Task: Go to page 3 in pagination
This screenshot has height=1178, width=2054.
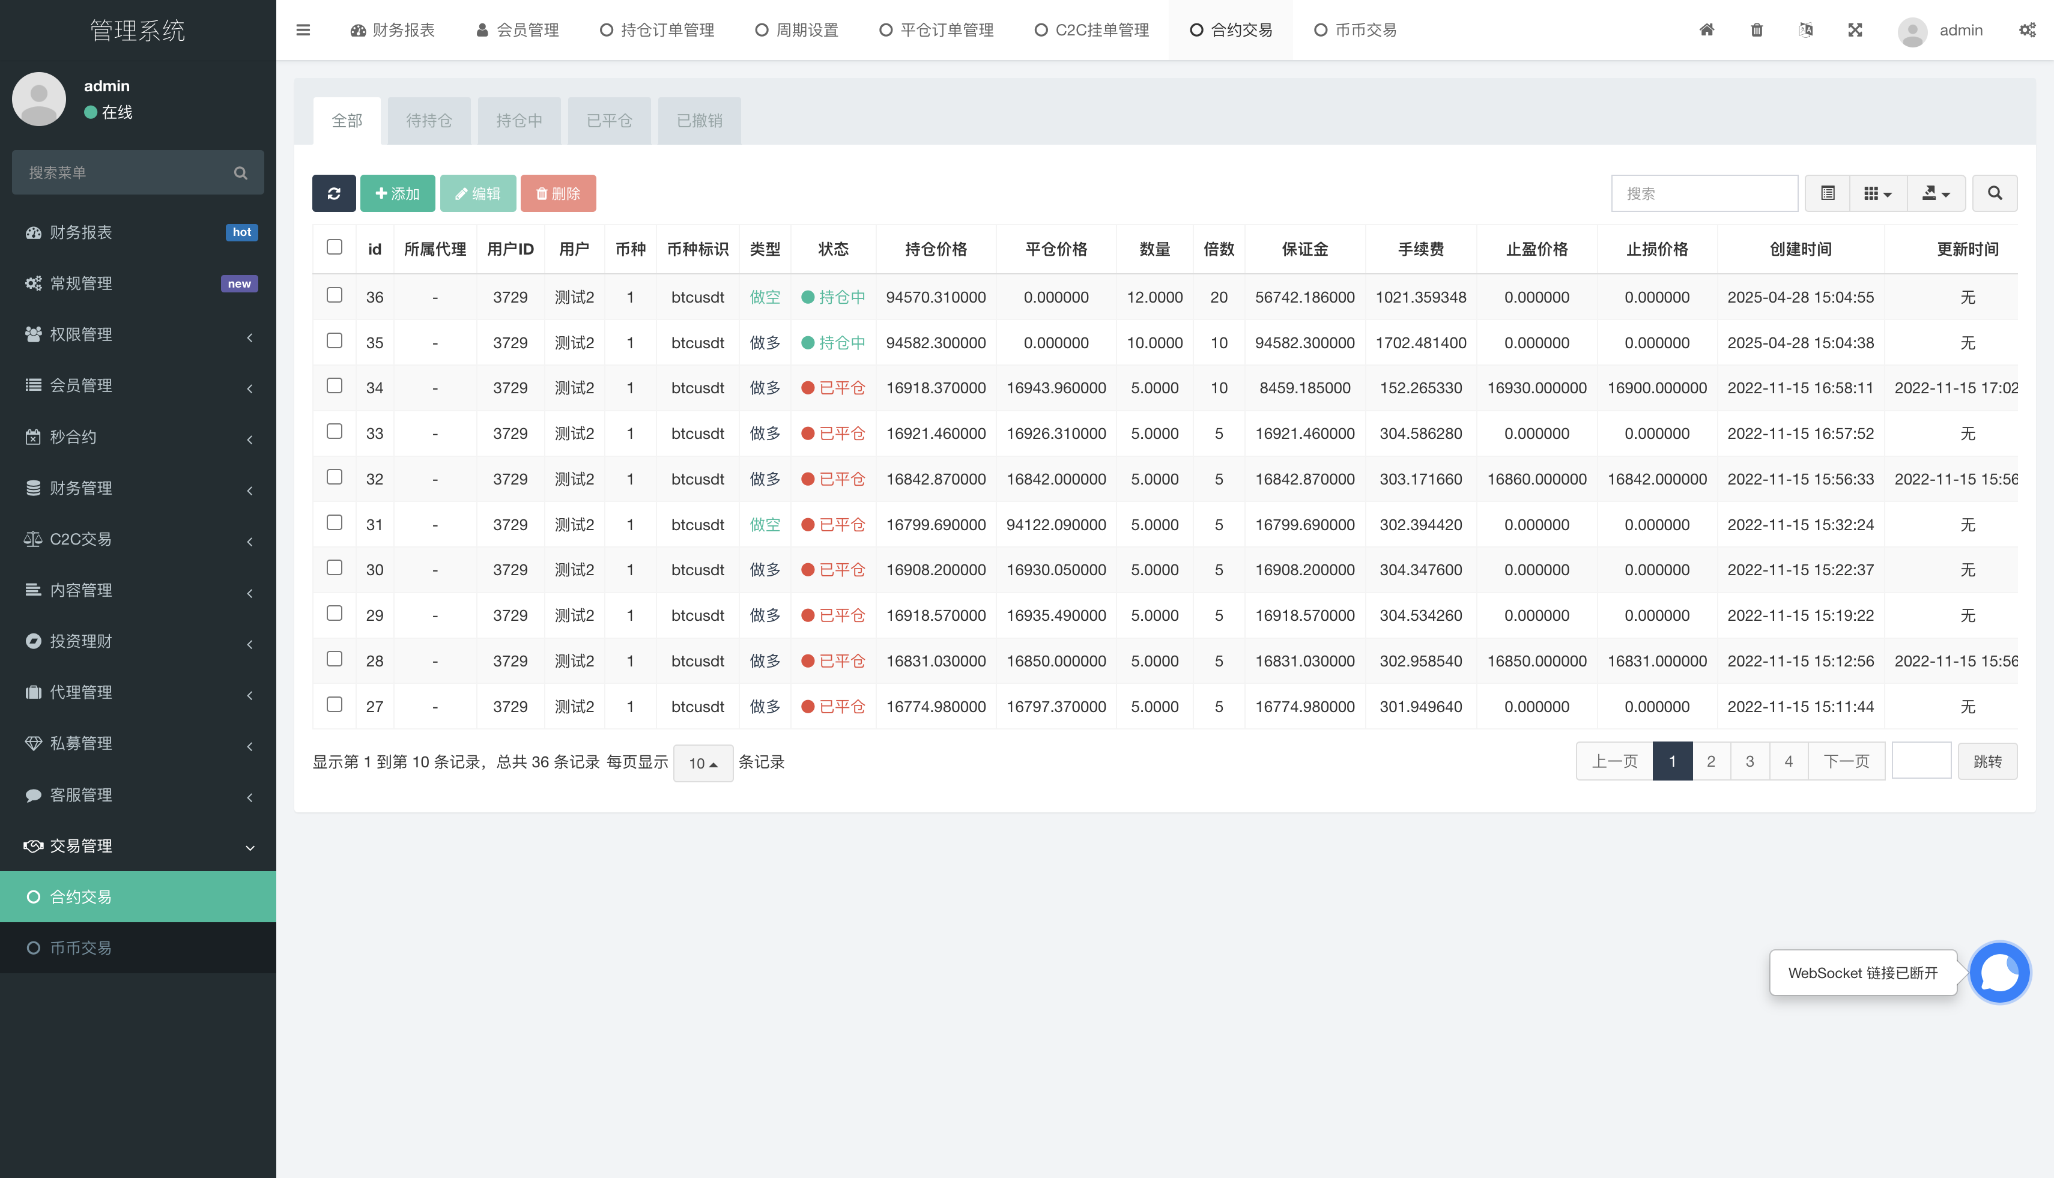Action: tap(1750, 761)
